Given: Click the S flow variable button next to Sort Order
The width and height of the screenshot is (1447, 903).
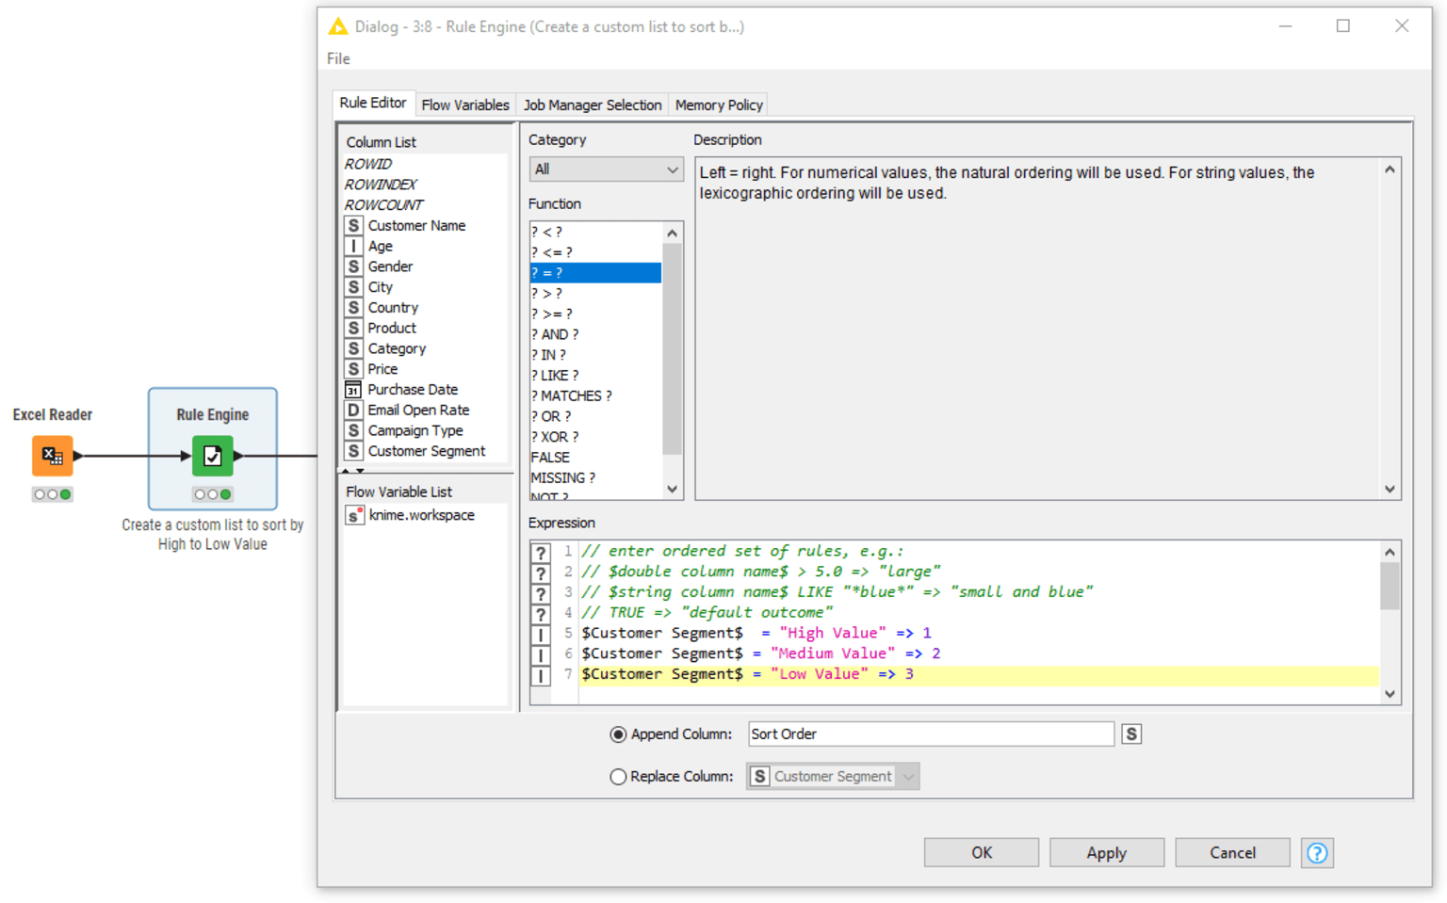Looking at the screenshot, I should [x=1131, y=734].
